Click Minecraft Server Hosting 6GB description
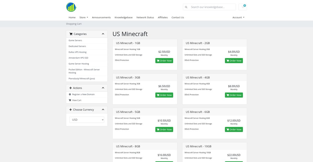Image resolution: width=313 pixels, height=162 pixels. pyautogui.click(x=197, y=118)
